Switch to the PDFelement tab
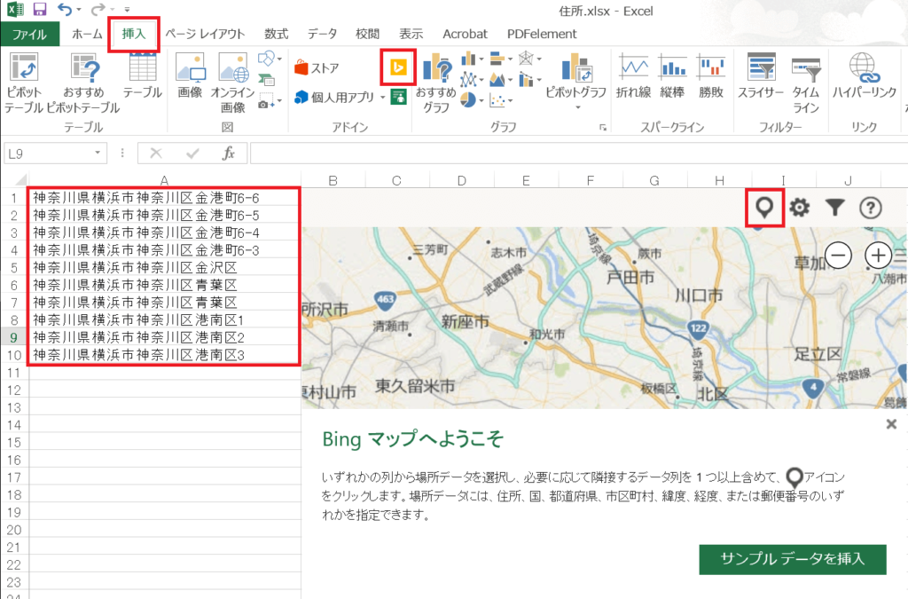The image size is (908, 599). [542, 35]
